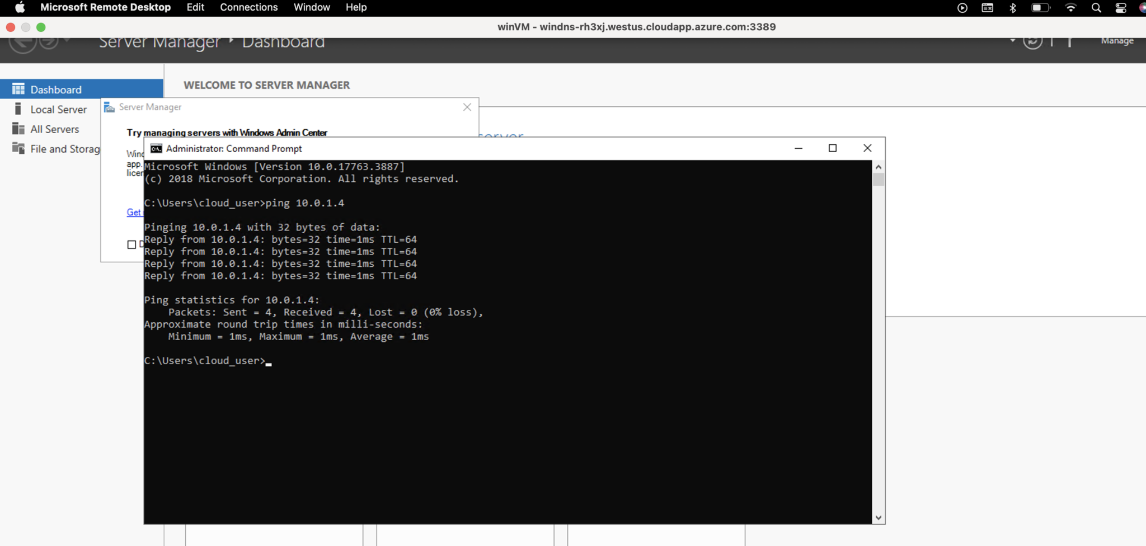Click the Bluetooth icon in the menu bar

[x=1013, y=7]
